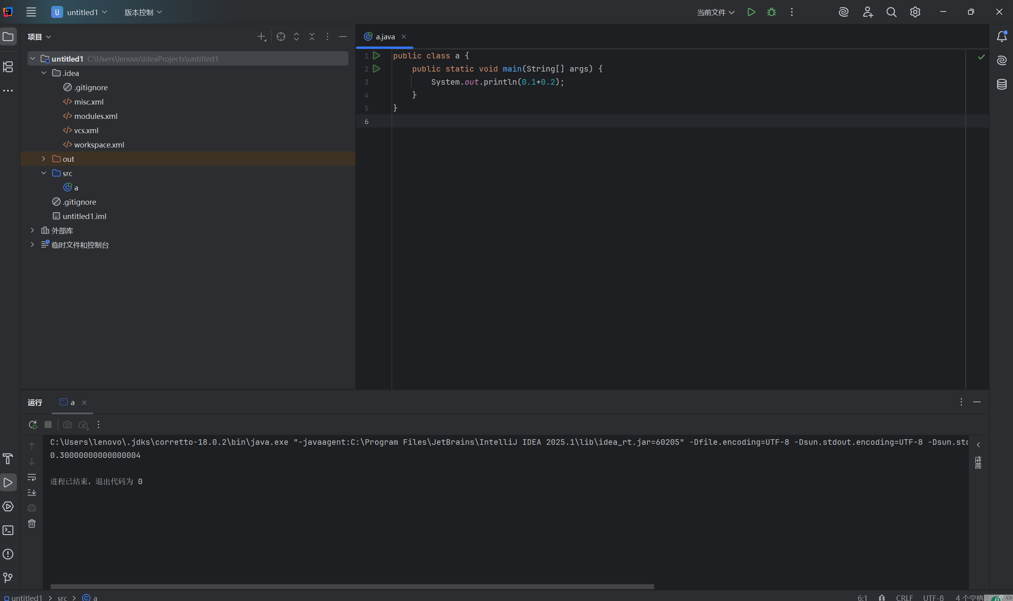Click the CRLF line separator in status bar
The height and width of the screenshot is (601, 1013).
904,597
